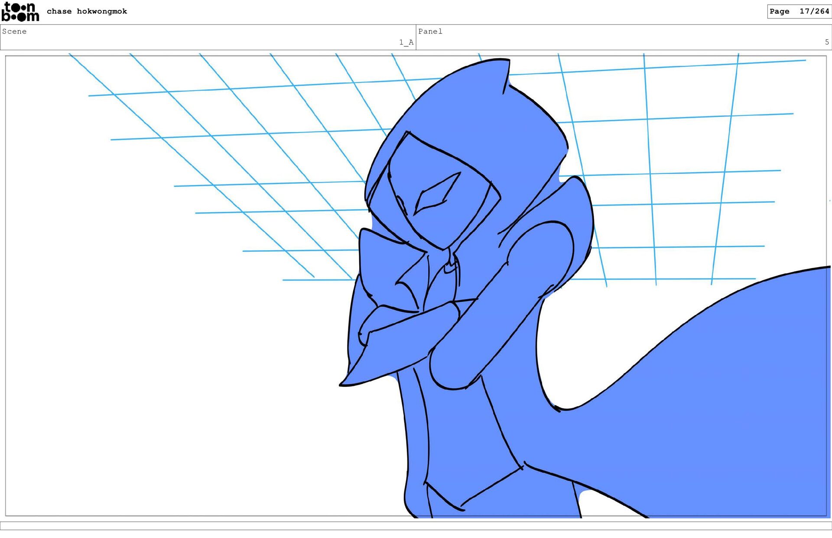The height and width of the screenshot is (538, 832).
Task: Click the empty notes field below panel
Action: (416, 525)
